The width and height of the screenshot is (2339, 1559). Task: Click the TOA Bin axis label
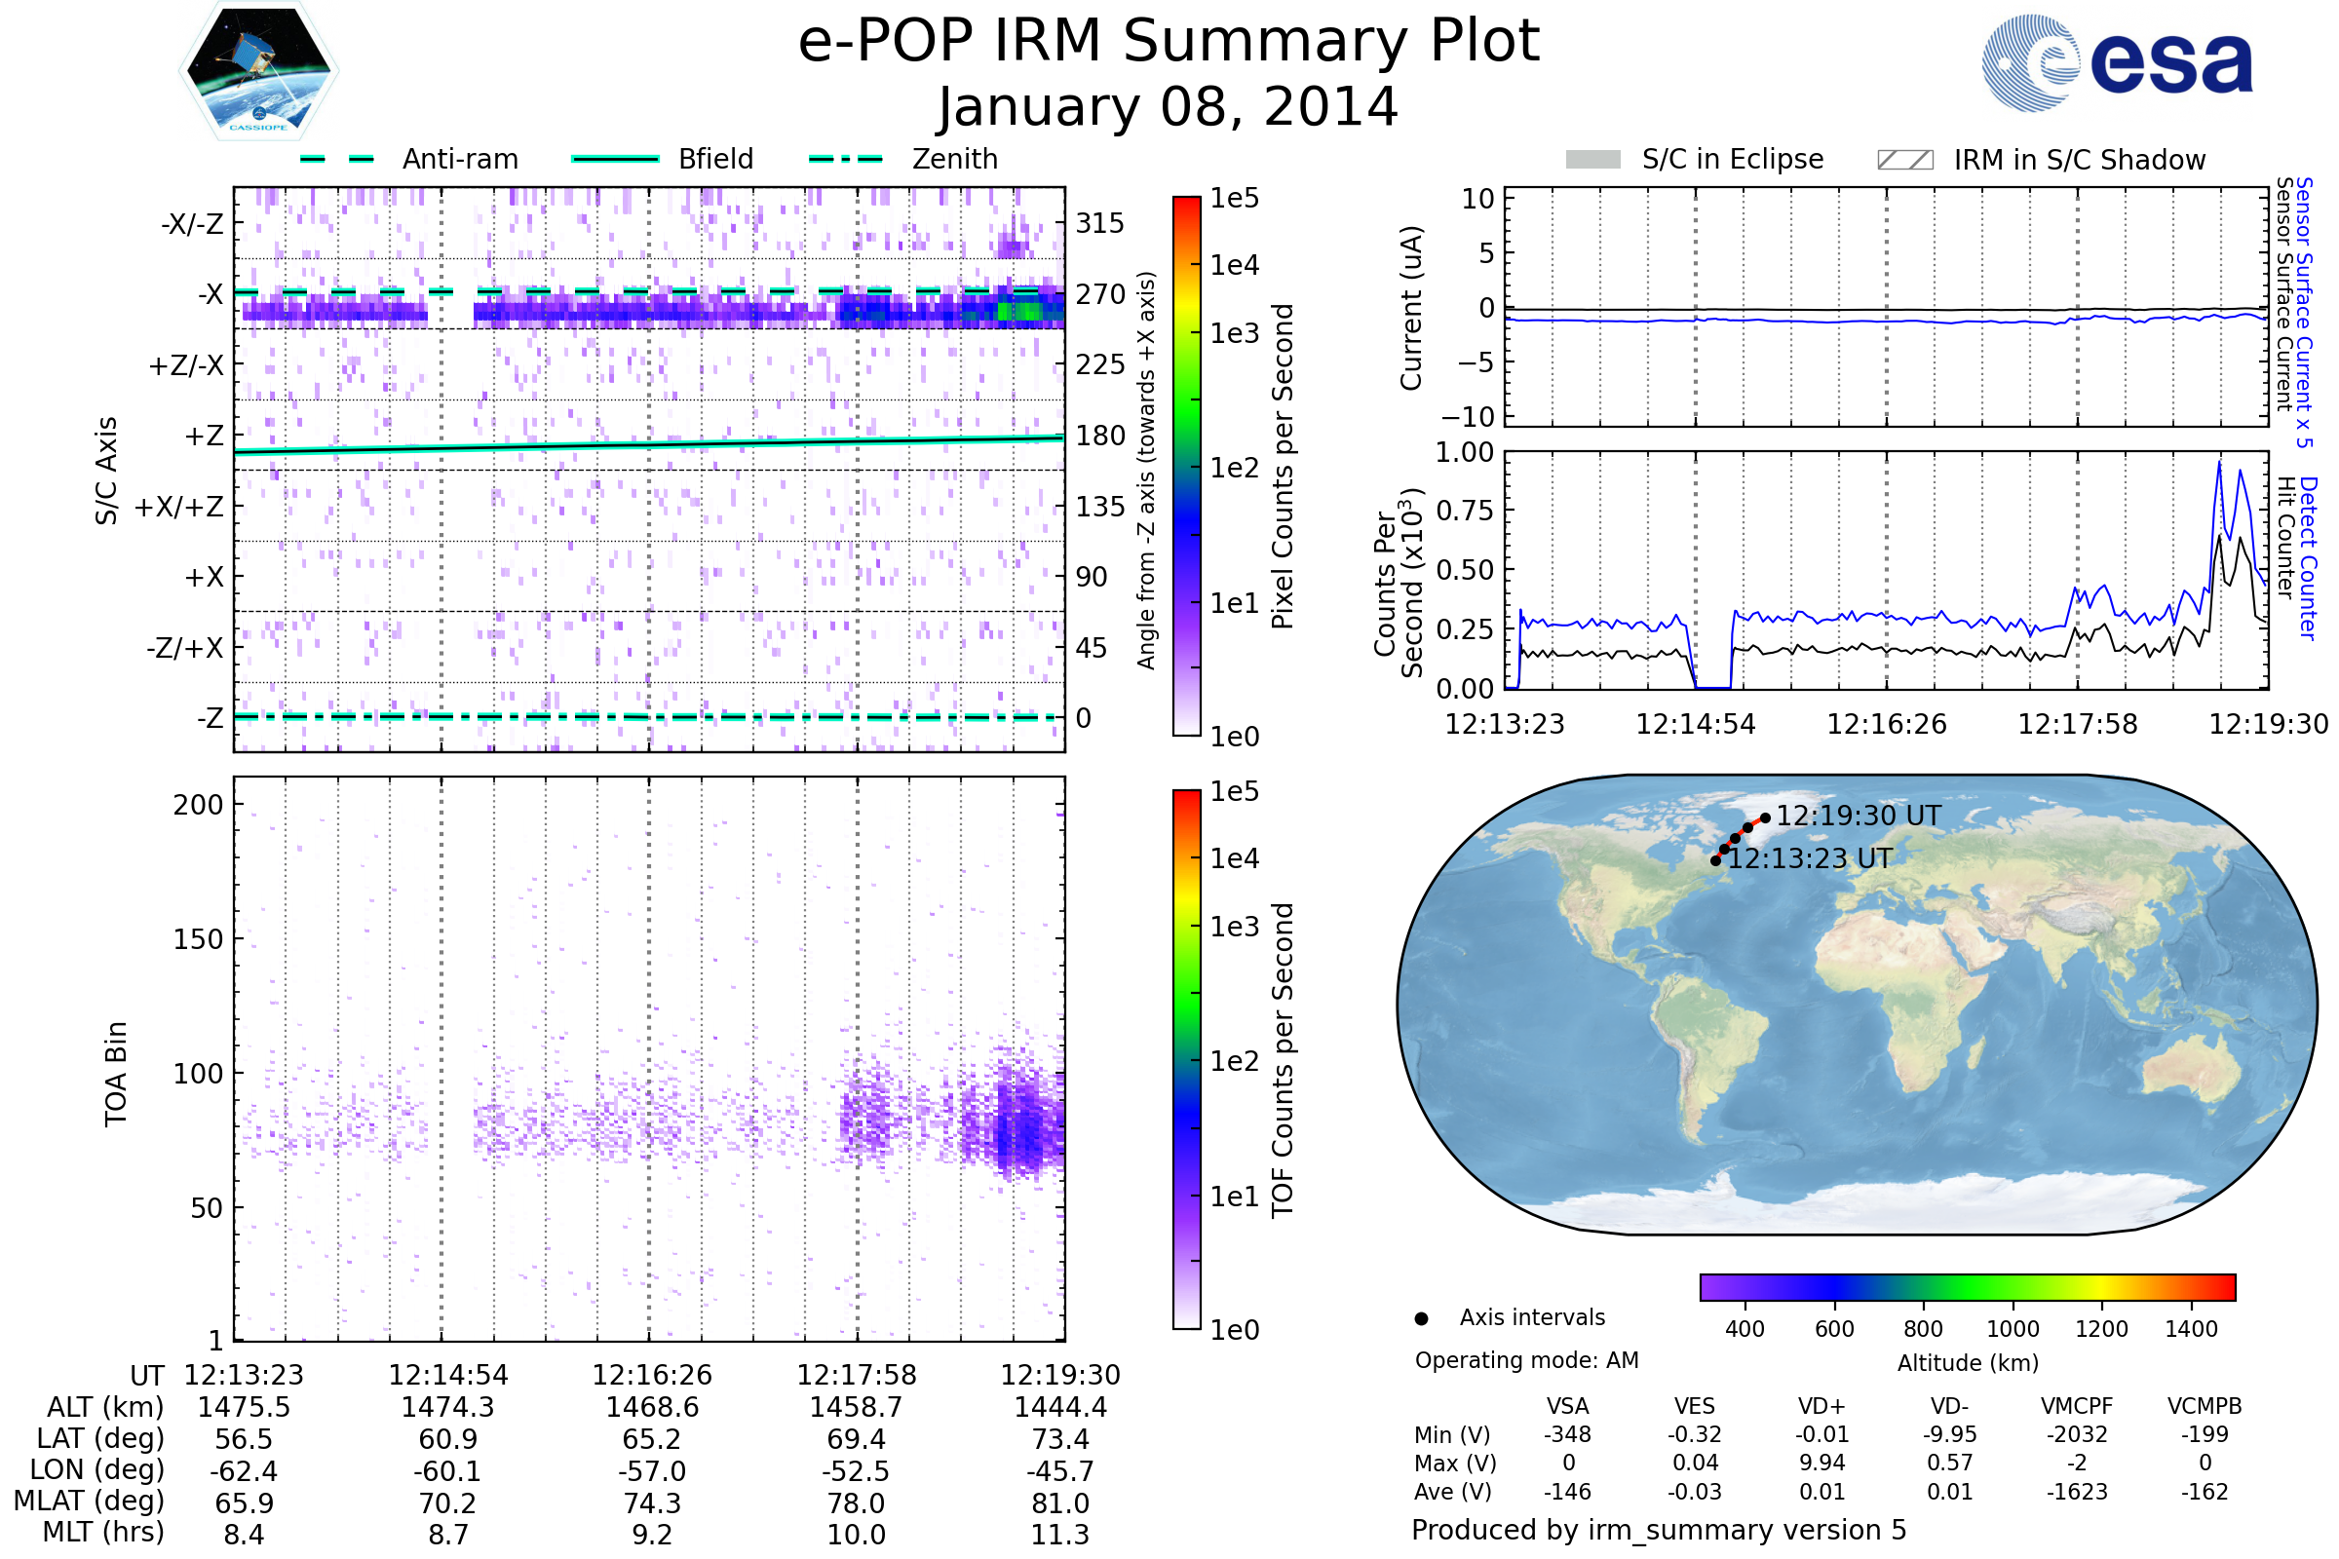coord(116,1073)
